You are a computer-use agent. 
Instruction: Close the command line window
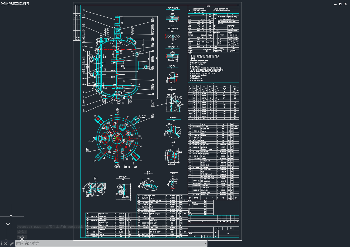coord(6,244)
